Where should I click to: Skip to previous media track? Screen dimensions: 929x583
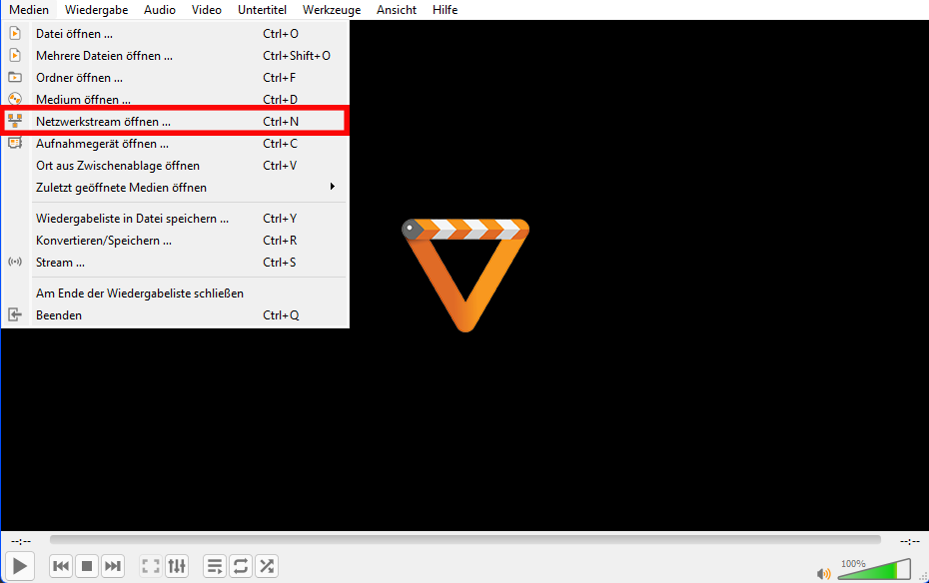tap(61, 566)
